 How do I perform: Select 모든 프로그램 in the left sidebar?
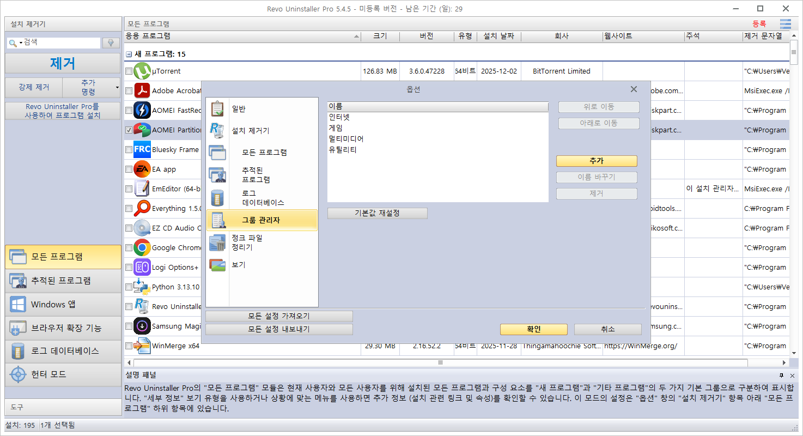point(63,257)
